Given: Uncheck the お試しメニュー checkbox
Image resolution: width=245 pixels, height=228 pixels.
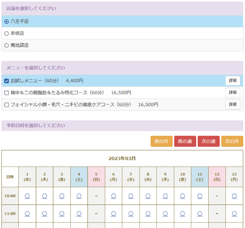Looking at the screenshot, I should click(x=6, y=81).
